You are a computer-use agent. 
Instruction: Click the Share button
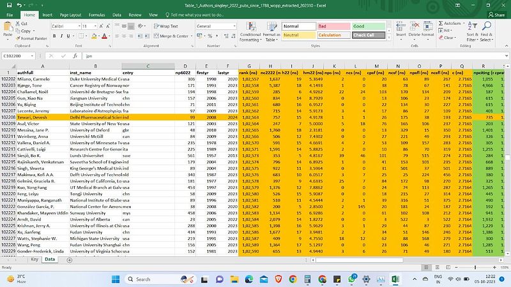pos(497,15)
